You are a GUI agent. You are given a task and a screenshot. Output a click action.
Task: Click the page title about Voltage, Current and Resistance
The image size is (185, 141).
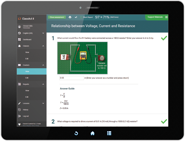click(x=93, y=26)
